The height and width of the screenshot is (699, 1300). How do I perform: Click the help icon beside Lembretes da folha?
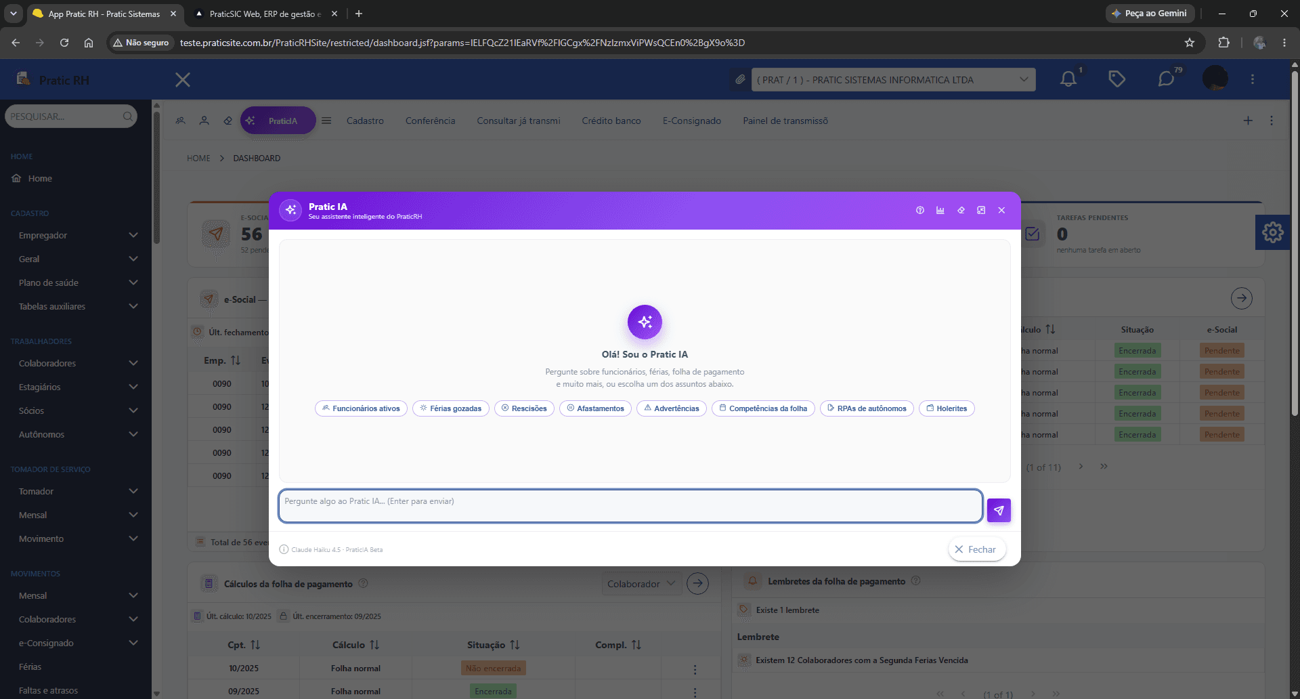[916, 580]
